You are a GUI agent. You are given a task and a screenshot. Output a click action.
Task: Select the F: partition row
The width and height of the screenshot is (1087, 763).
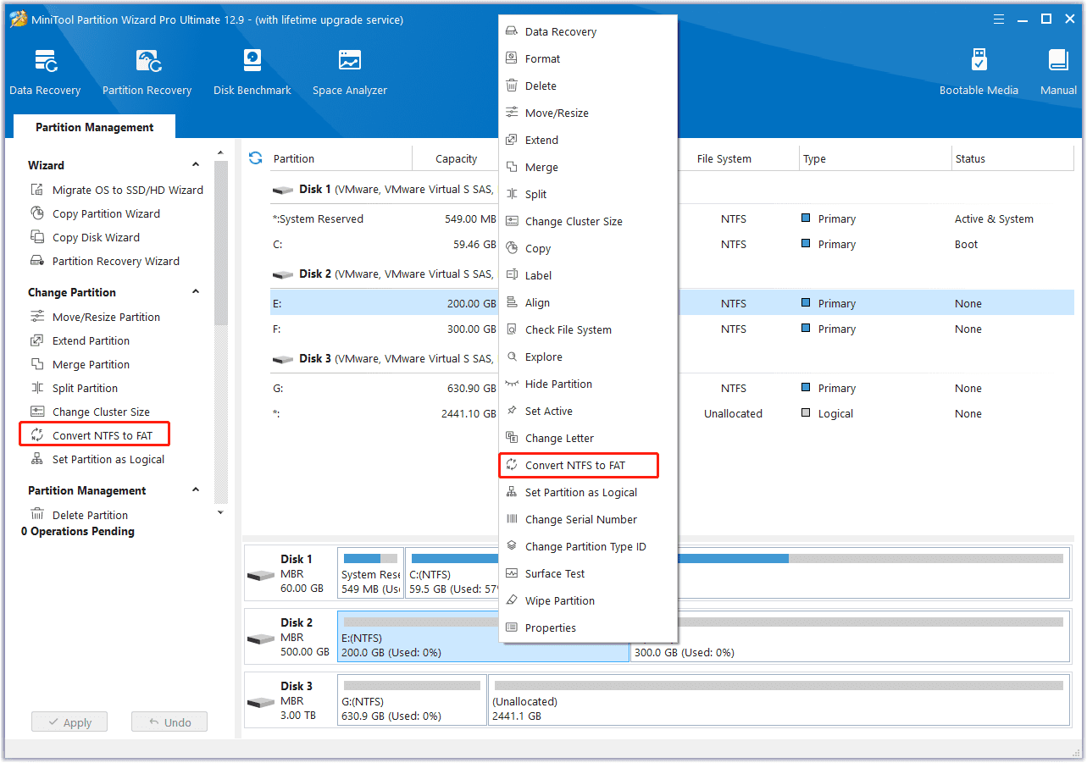(672, 329)
